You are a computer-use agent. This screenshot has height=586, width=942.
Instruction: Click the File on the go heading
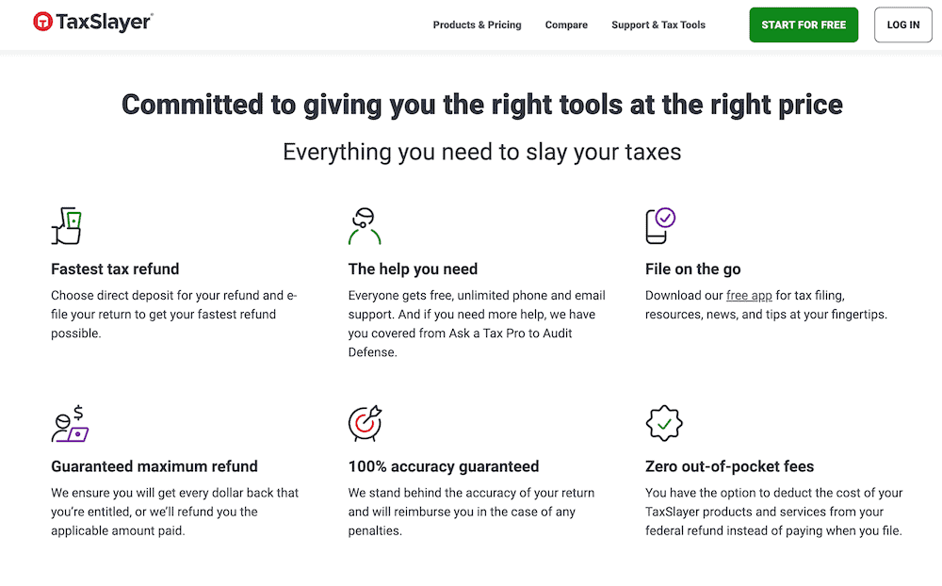[x=693, y=269]
